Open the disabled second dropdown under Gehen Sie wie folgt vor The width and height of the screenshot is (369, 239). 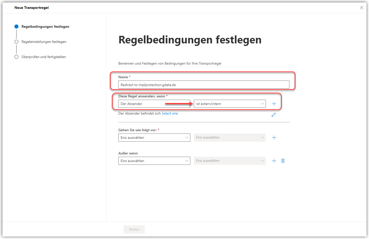[230, 138]
